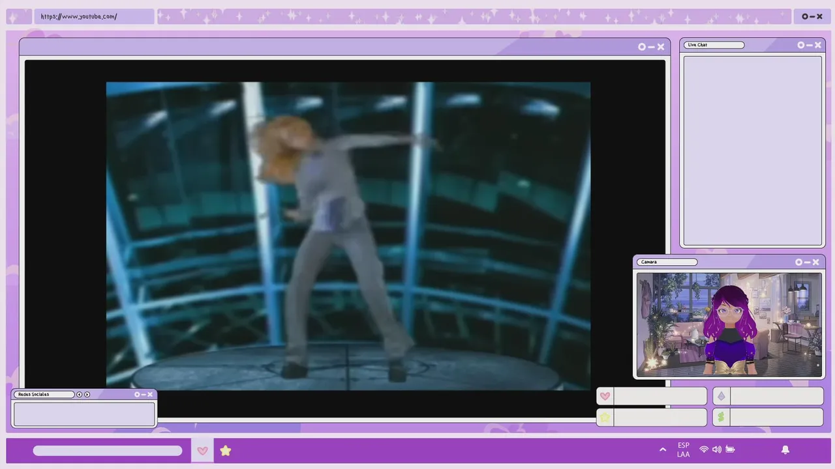Click the circle button on Redes Sociales window
This screenshot has width=835, height=469.
click(x=137, y=395)
